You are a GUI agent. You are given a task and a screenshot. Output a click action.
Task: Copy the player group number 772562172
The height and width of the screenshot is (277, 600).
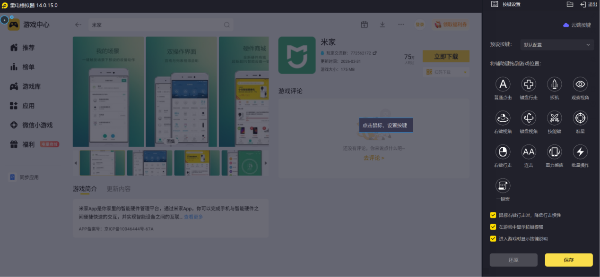375,53
